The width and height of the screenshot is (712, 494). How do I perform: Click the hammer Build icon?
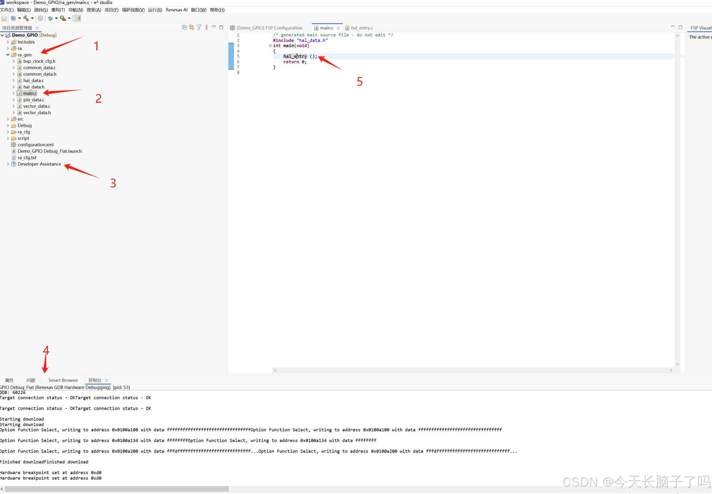point(26,18)
